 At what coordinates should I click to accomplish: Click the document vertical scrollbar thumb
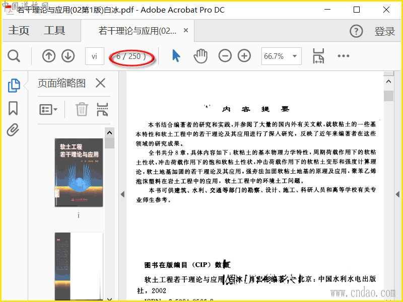(x=388, y=96)
